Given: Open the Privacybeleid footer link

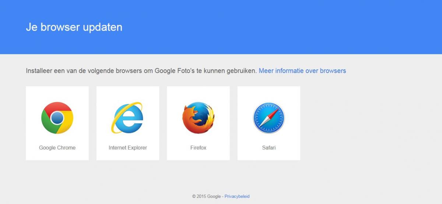Looking at the screenshot, I should pos(237,196).
